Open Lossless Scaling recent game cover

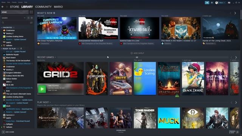(x=145, y=78)
